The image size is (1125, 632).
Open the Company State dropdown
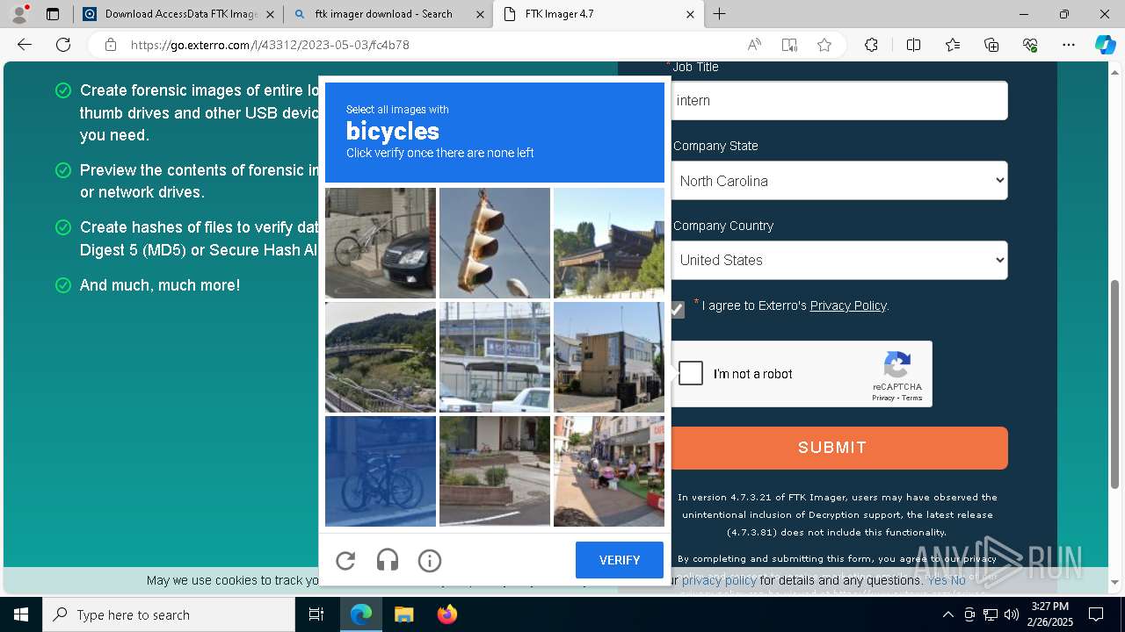click(839, 181)
